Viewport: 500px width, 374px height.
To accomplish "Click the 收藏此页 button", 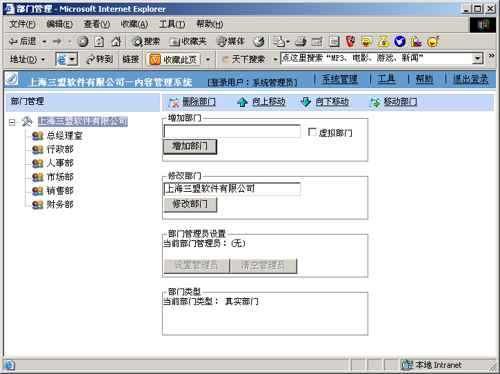I will pyautogui.click(x=174, y=59).
